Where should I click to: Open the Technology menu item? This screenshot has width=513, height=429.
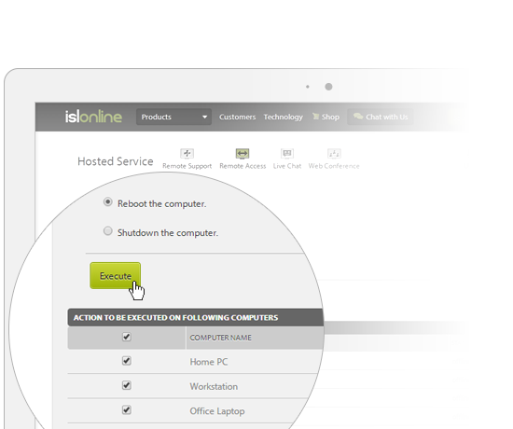pos(284,118)
